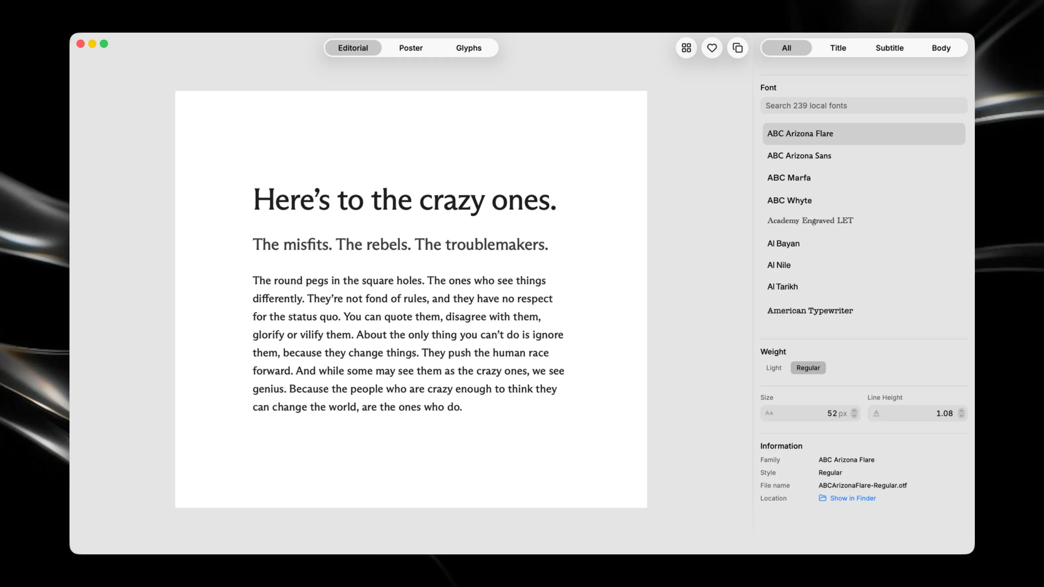Screen dimensions: 1044x587
Task: Select the Body scope tab
Action: 941,48
